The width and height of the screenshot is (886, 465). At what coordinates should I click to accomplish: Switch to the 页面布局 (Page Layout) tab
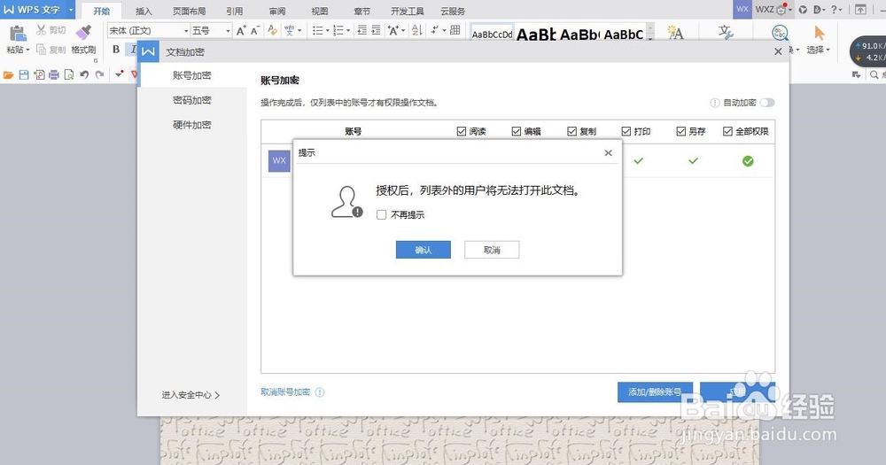point(190,11)
